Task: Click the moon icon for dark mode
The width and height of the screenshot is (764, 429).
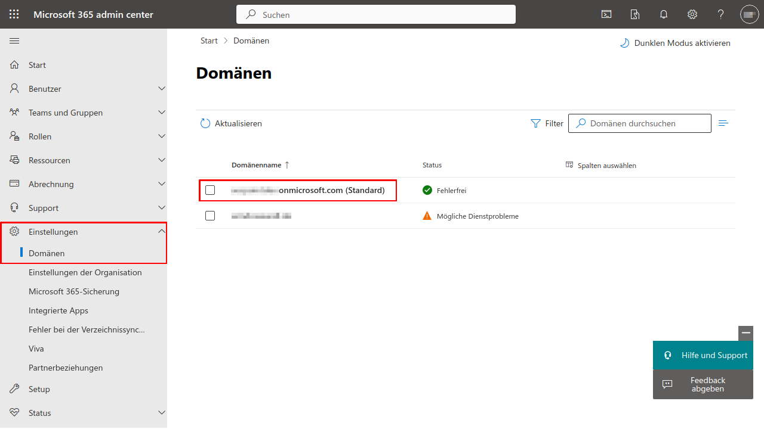Action: coord(624,43)
